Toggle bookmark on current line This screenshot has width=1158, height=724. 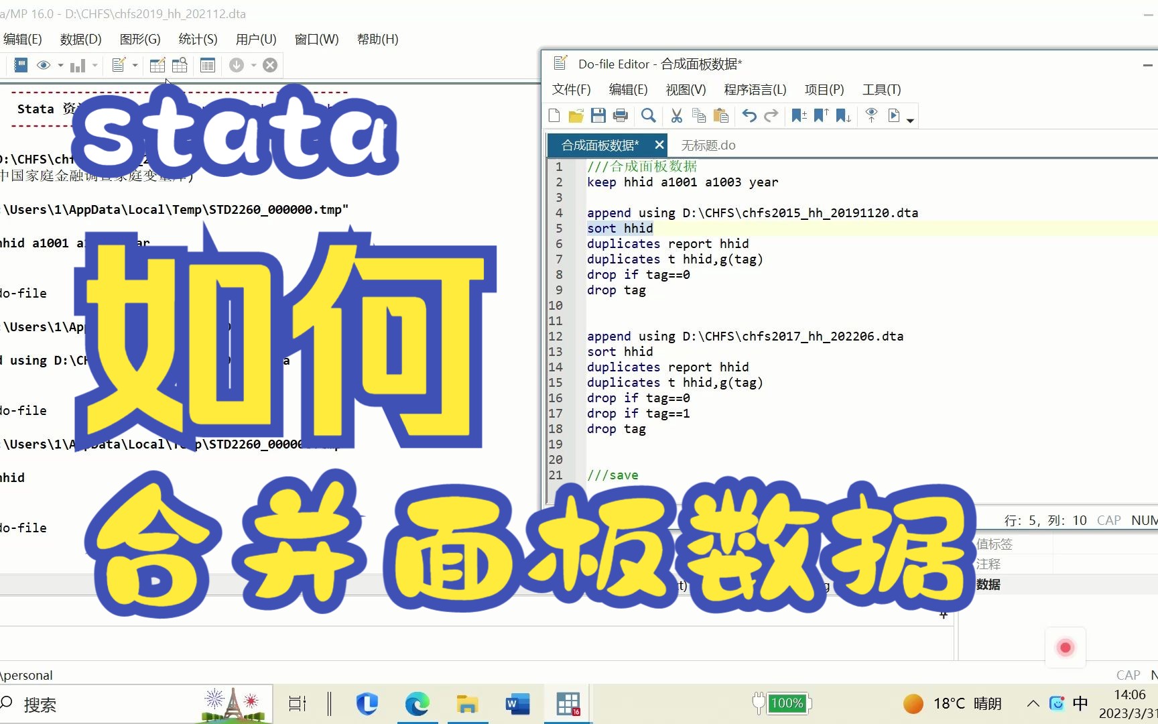[799, 115]
